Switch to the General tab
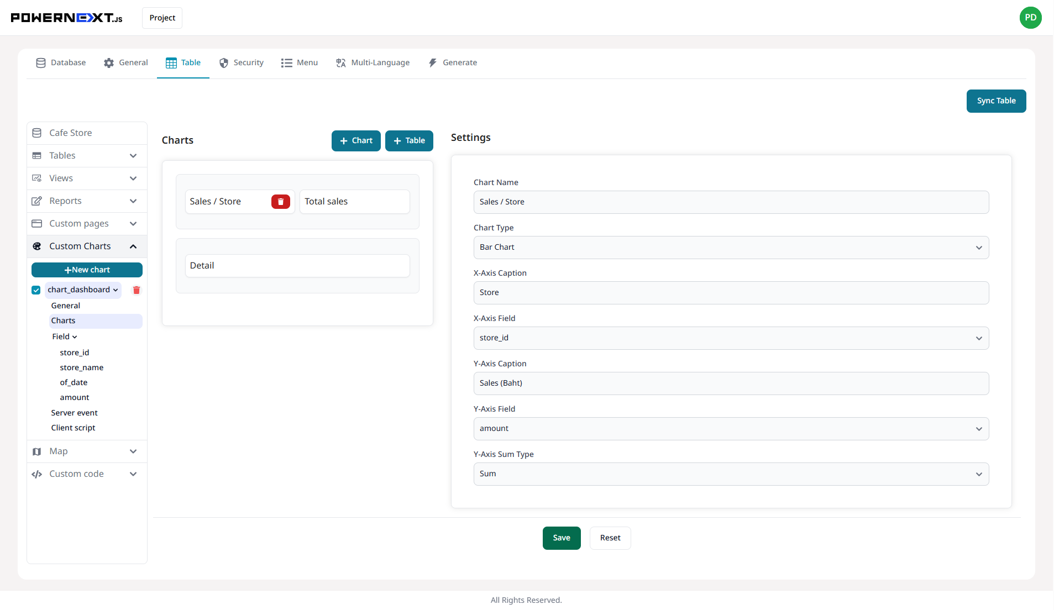1054x610 pixels. 125,63
